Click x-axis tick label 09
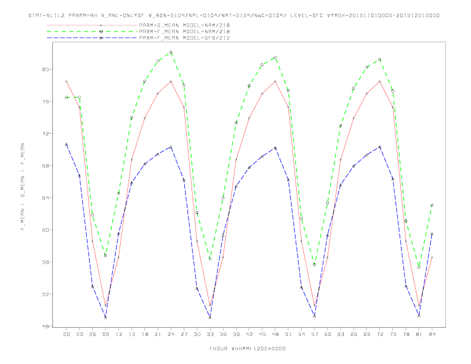Viewport: 471px width, 364px height. 105,334
